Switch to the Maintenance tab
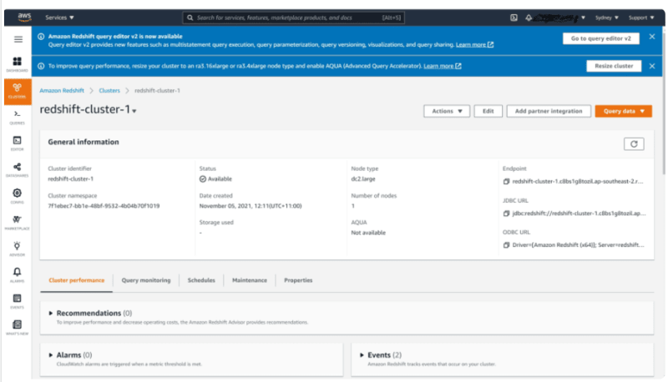 (249, 280)
